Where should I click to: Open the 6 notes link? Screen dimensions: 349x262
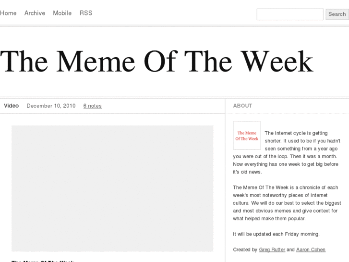pos(92,106)
